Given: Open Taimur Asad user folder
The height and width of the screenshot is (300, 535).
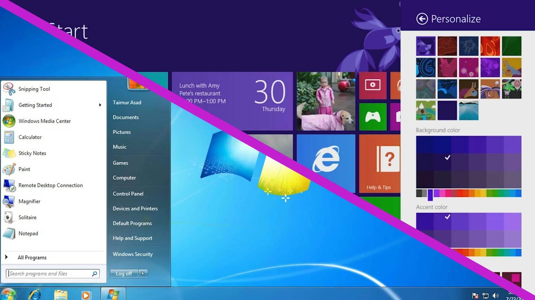Looking at the screenshot, I should (x=127, y=103).
